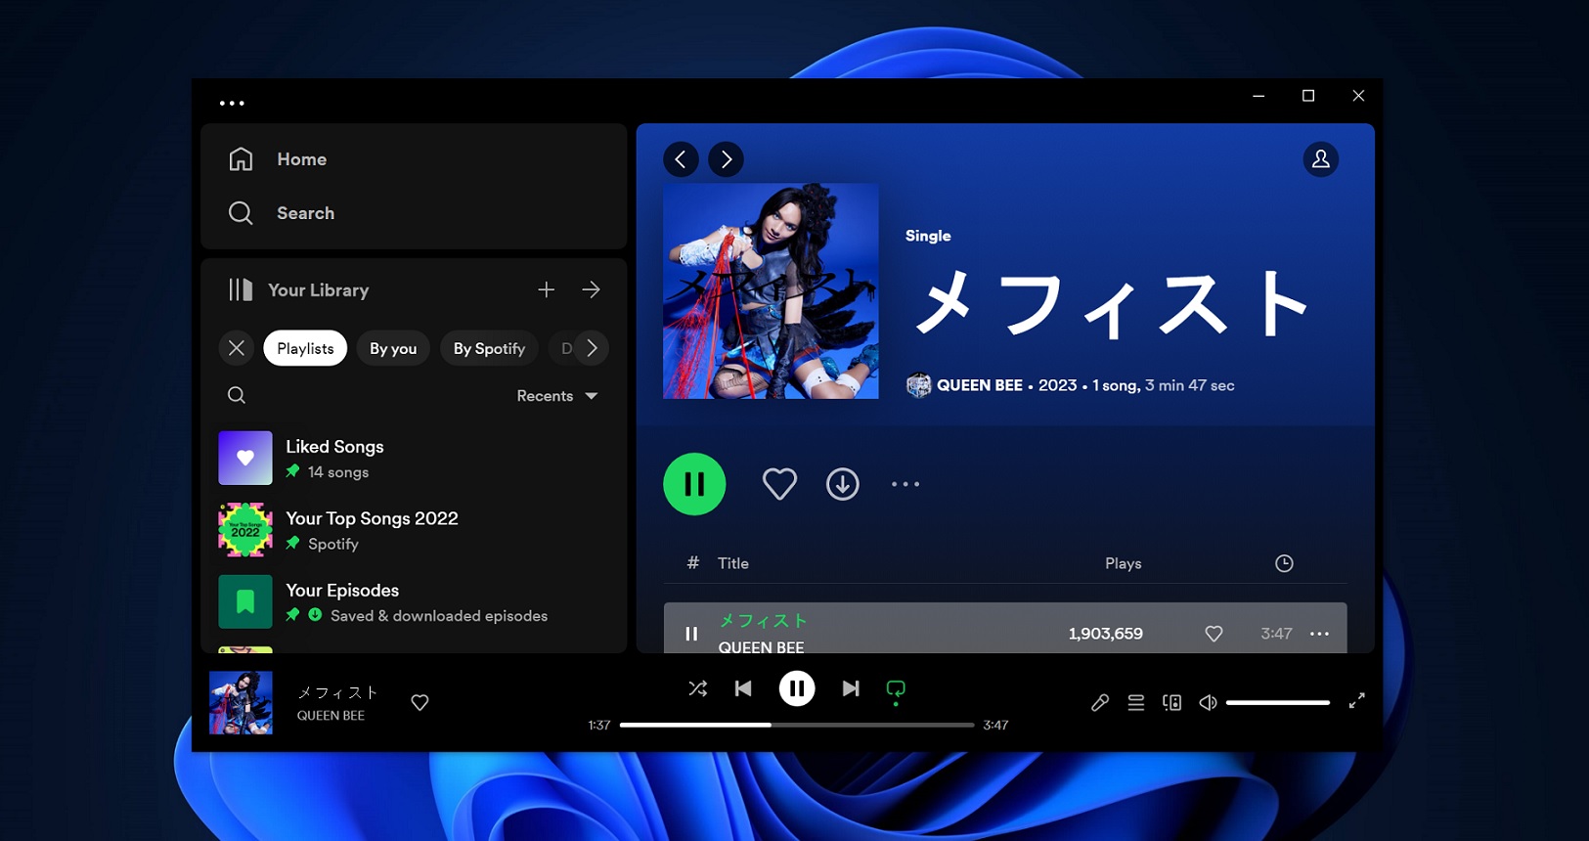Select the By Spotify filter chip
1589x841 pixels.
[489, 348]
